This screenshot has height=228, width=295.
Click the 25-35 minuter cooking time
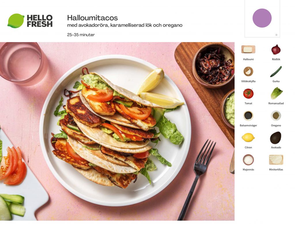(x=81, y=35)
